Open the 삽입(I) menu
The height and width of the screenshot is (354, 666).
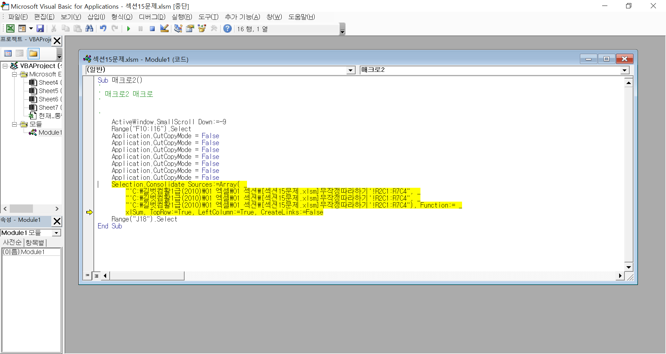(x=96, y=17)
